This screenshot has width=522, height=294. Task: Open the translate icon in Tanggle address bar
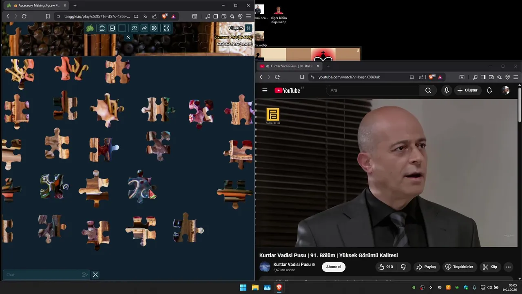click(145, 16)
